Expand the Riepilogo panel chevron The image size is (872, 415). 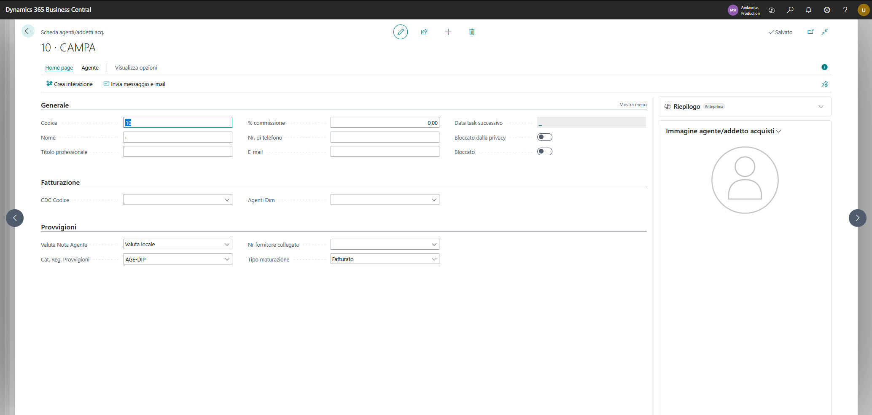821,107
